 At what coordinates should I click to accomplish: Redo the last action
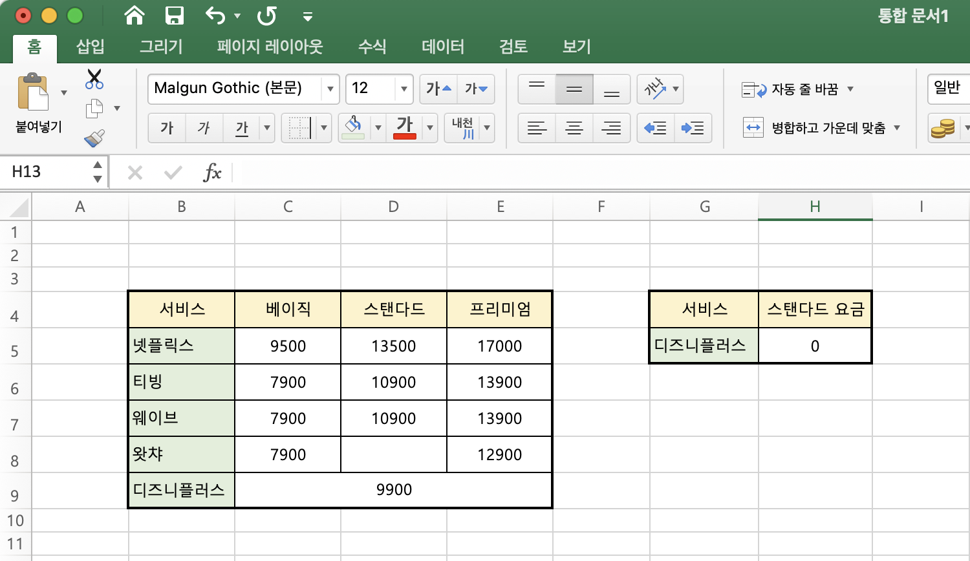[x=266, y=16]
